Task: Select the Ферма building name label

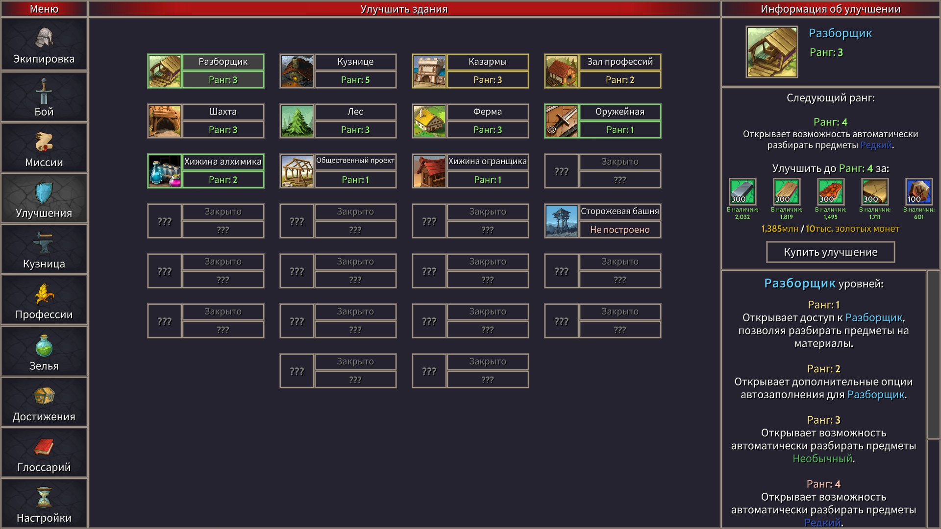Action: [488, 112]
